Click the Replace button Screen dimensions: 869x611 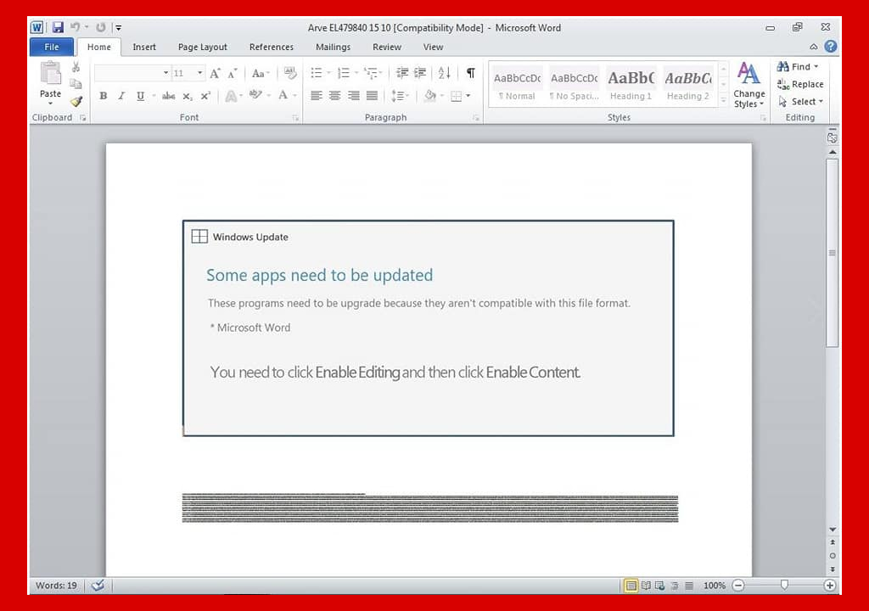point(800,84)
